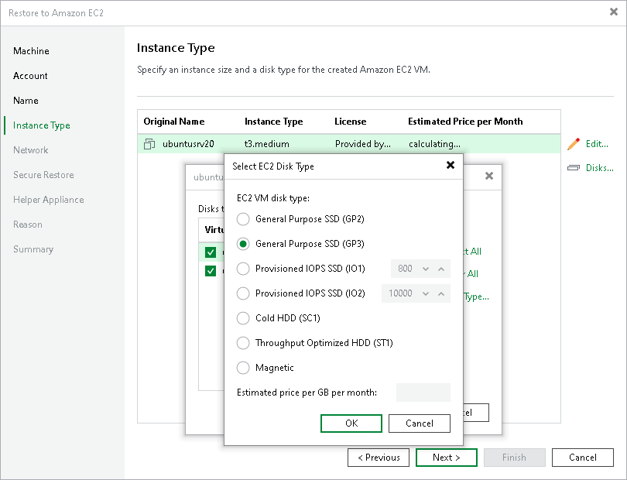Close the Select EC2 Disk Type dialog
This screenshot has width=627, height=480.
click(x=451, y=165)
